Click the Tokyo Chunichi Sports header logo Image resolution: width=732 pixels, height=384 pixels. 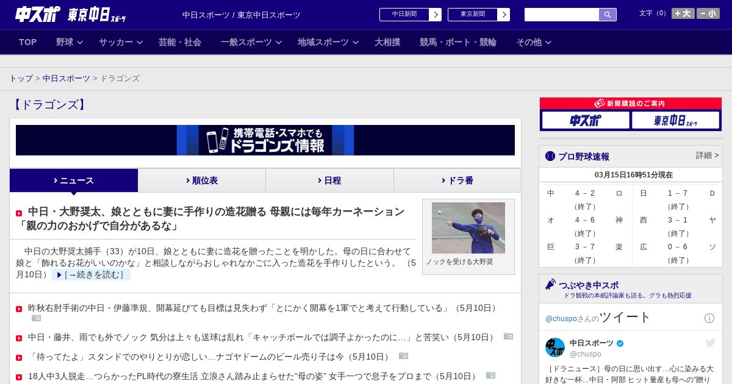pyautogui.click(x=96, y=15)
